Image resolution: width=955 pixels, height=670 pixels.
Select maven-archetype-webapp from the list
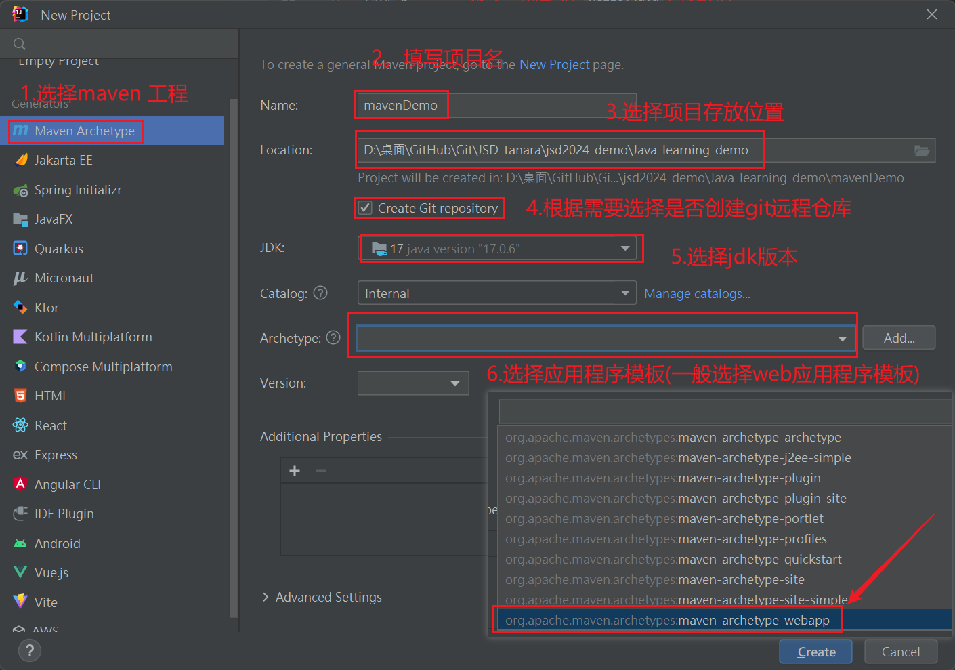(x=725, y=620)
